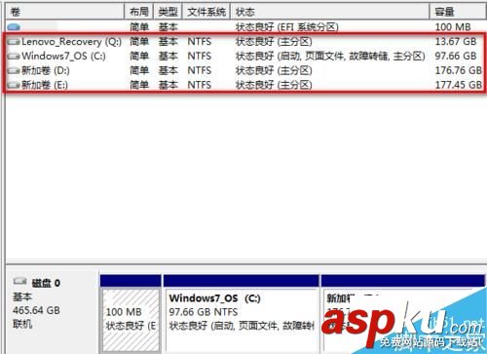This screenshot has width=487, height=354.
Task: Click 简单 layout cell of EFI row
Action: [x=139, y=27]
